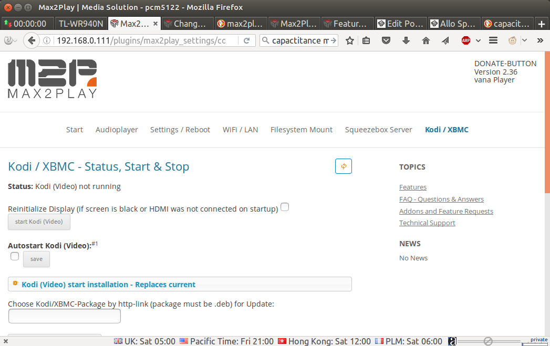Open the Features link
This screenshot has width=550, height=346.
tap(413, 187)
